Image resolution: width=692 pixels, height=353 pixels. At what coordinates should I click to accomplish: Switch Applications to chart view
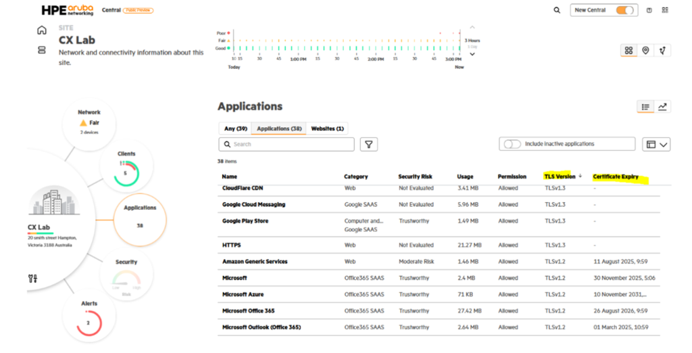663,107
